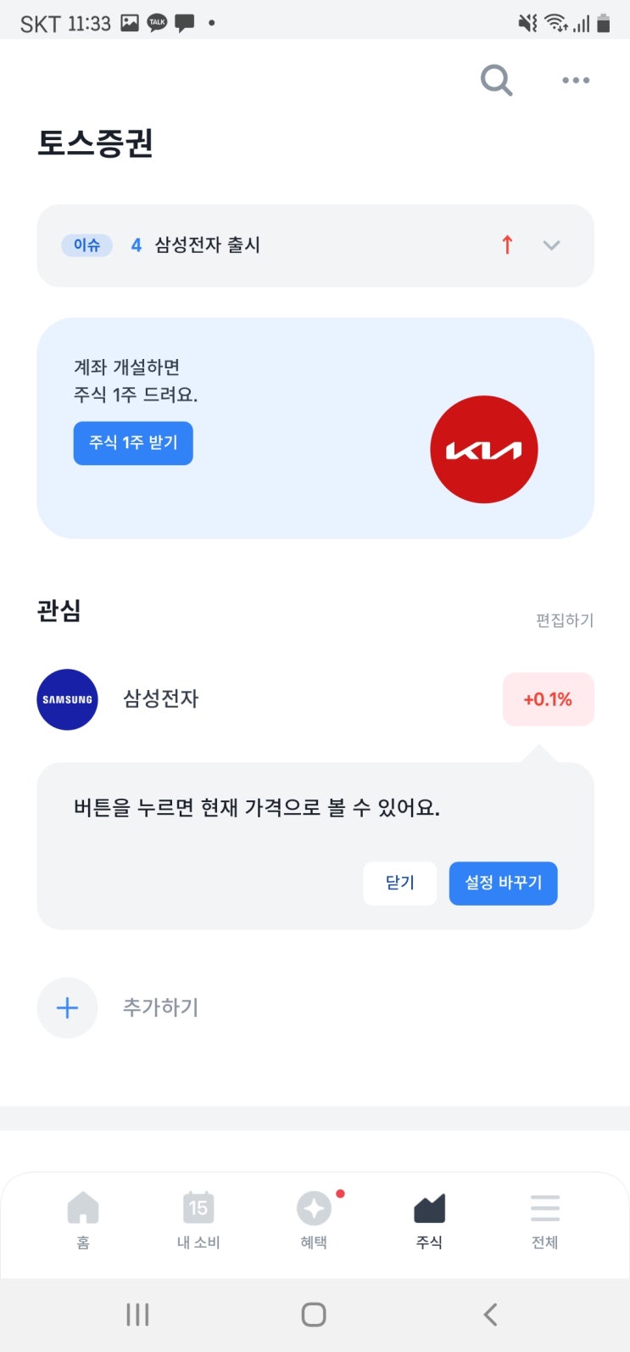The height and width of the screenshot is (1352, 630).
Task: Tap the red Kia logo circle
Action: (484, 449)
